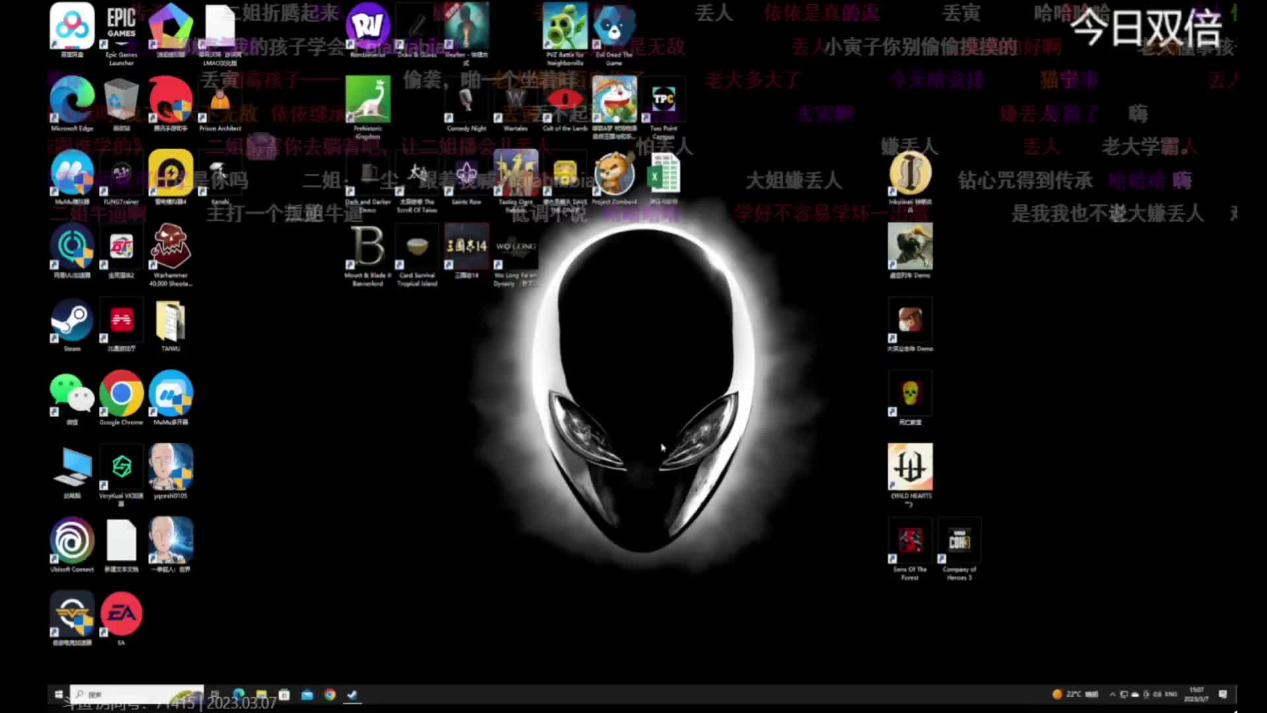Launch Cult of the Lamb shortcut
Viewport: 1267px width, 713px height.
click(565, 104)
